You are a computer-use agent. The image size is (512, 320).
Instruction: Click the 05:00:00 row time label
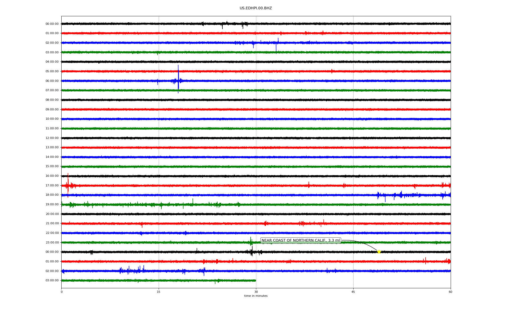point(52,71)
